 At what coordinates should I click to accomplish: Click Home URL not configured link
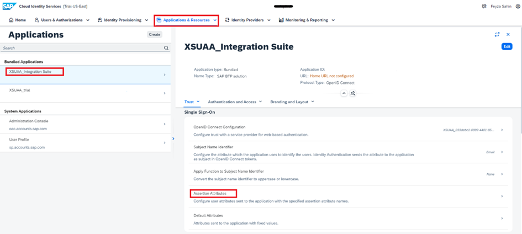tap(331, 76)
